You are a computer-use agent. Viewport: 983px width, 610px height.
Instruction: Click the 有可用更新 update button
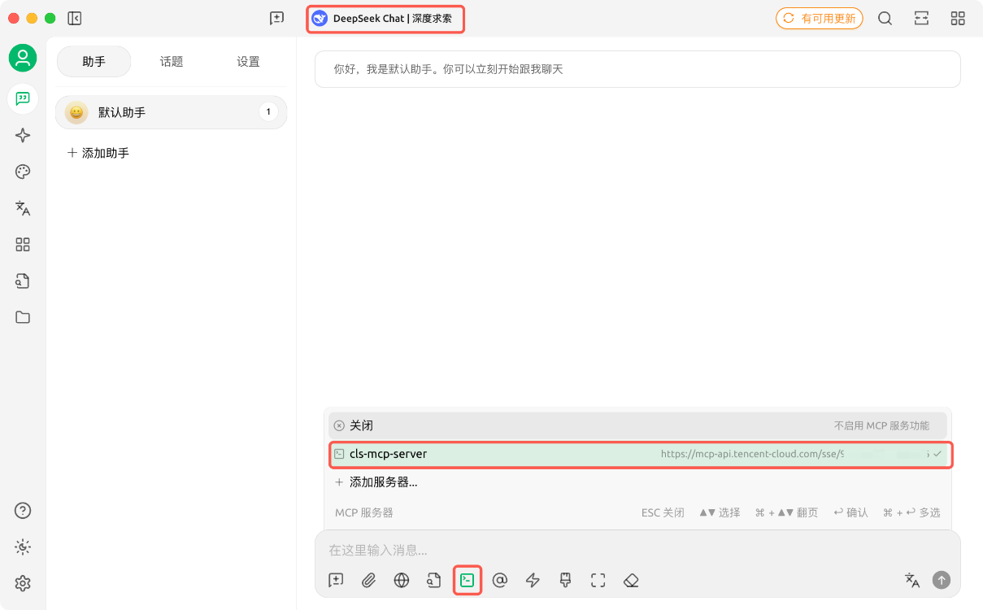click(820, 18)
